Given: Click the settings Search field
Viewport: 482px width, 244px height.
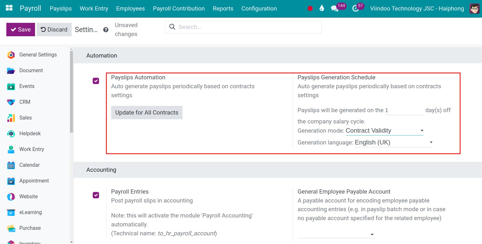Looking at the screenshot, I should (x=243, y=27).
